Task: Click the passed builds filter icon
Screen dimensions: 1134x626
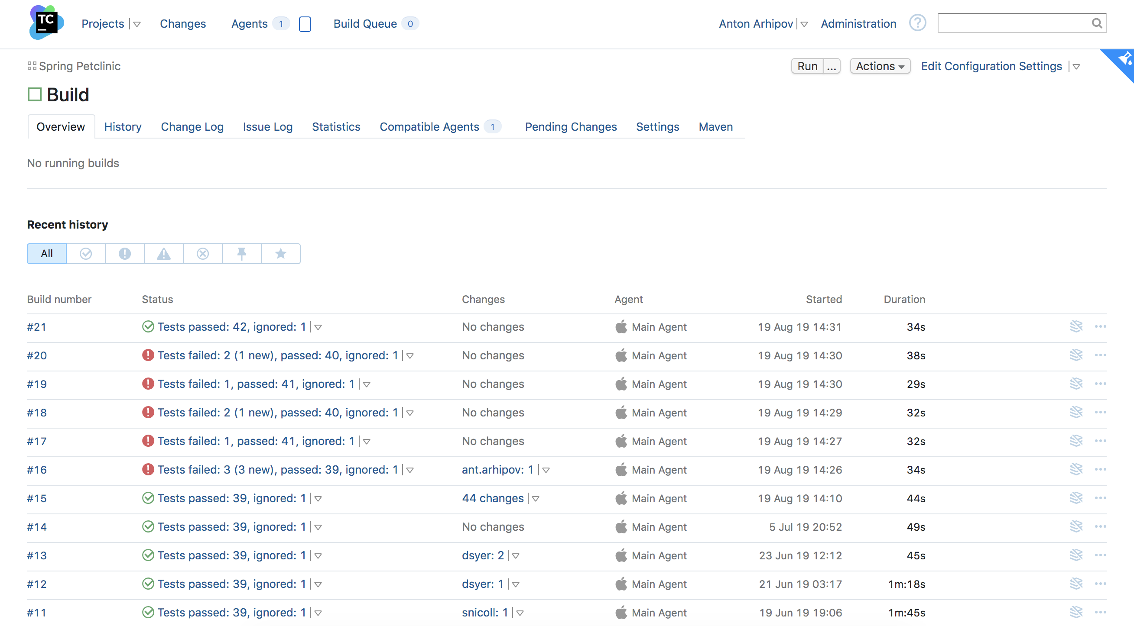Action: pyautogui.click(x=86, y=253)
